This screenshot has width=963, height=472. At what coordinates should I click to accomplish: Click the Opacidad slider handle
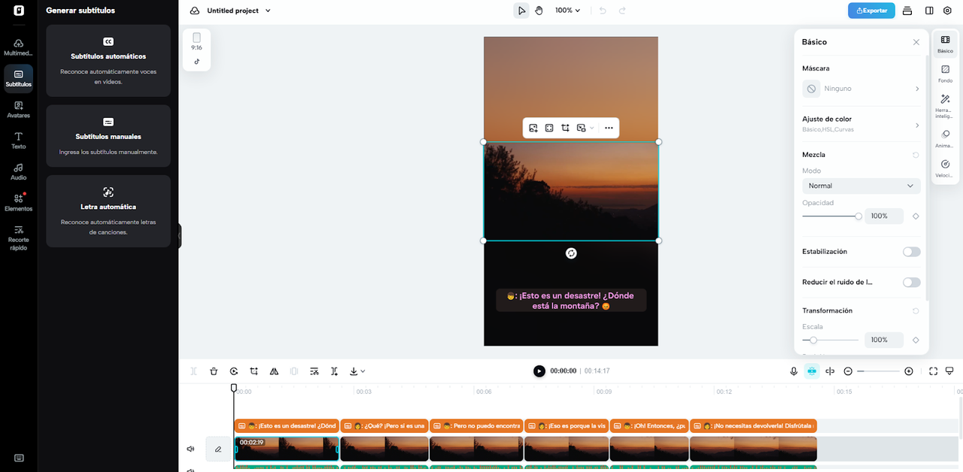click(x=858, y=216)
